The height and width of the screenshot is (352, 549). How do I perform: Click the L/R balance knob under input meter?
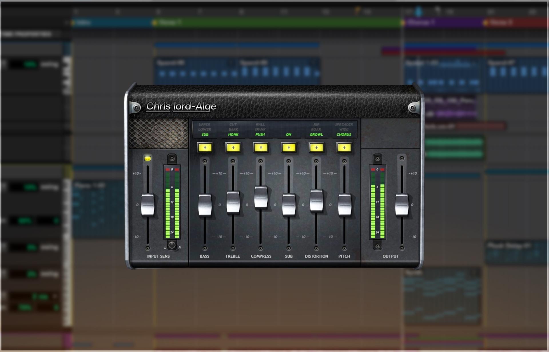click(172, 245)
